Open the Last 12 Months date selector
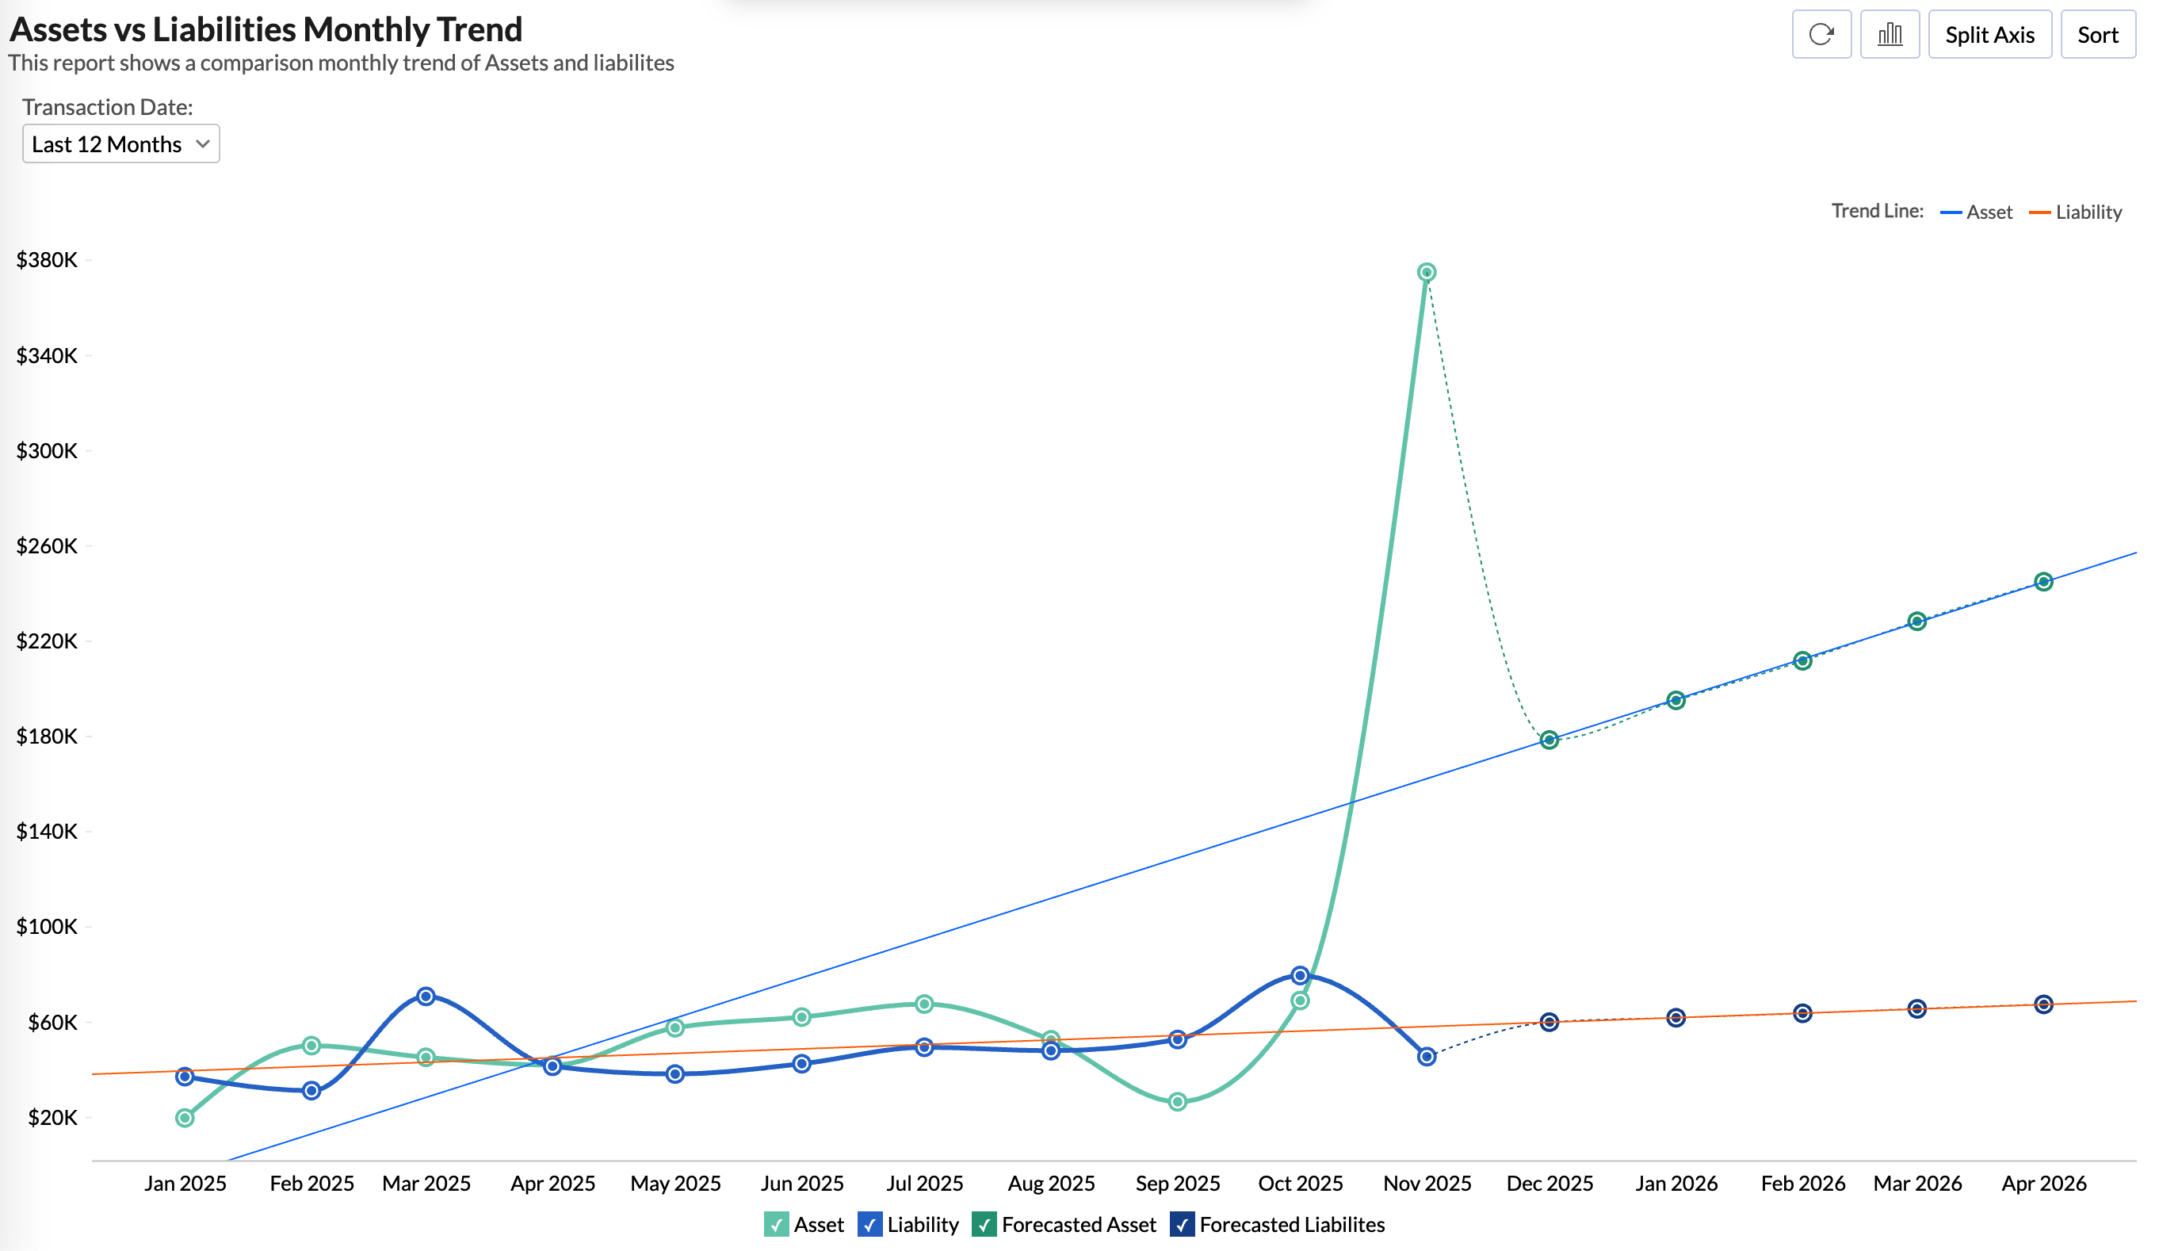The height and width of the screenshot is (1251, 2159). [120, 143]
